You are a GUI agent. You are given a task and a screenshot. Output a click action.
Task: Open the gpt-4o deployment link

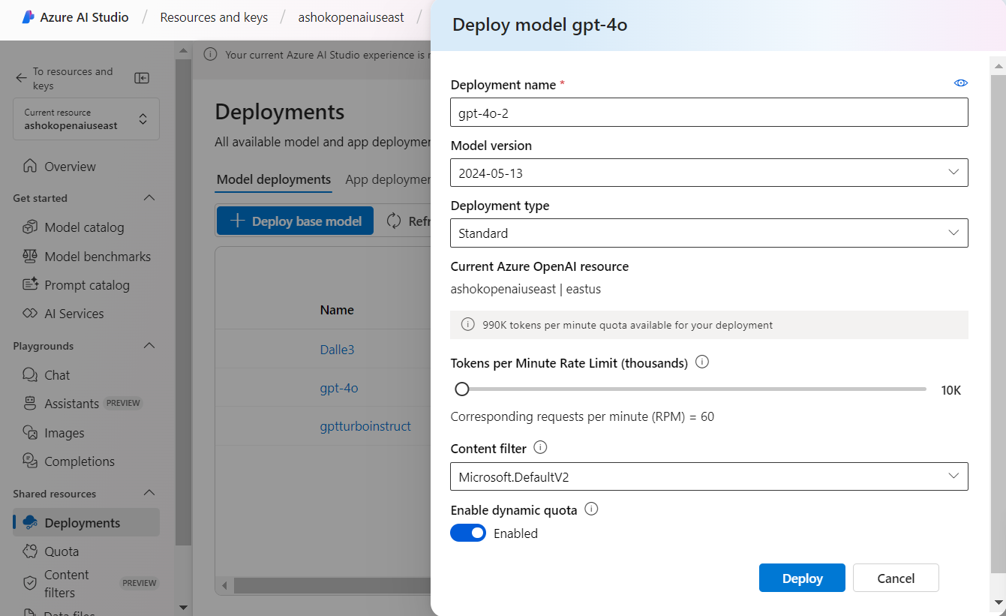coord(339,388)
